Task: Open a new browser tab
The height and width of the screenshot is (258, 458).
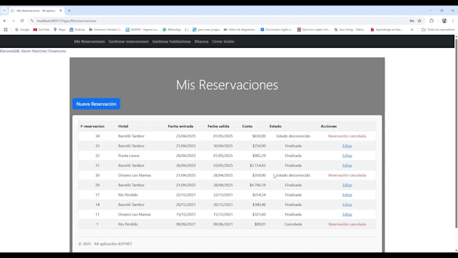Action: [69, 11]
